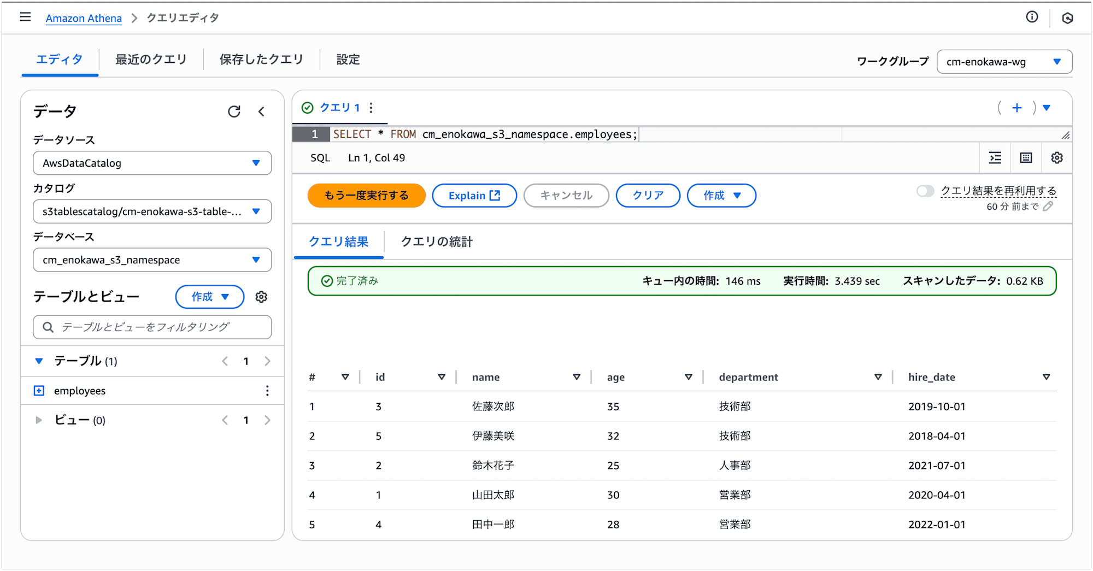Open the workgroup cm-enokawa-wg dropdown
The width and height of the screenshot is (1093, 571).
point(1004,62)
